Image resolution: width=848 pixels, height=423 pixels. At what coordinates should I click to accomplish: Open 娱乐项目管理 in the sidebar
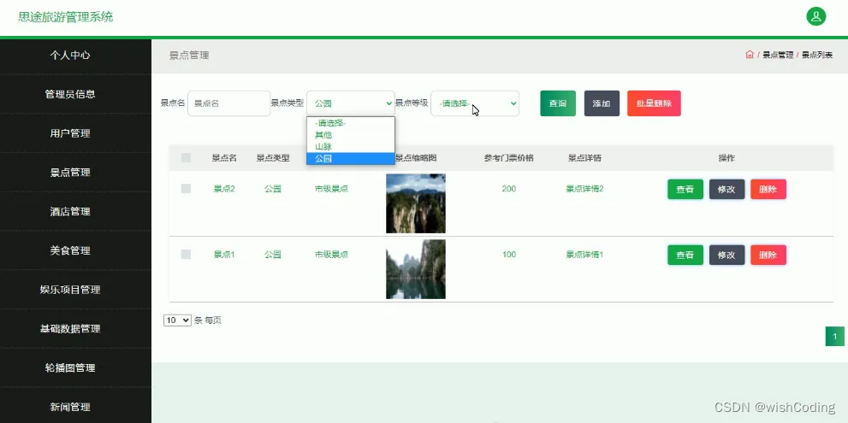pos(70,290)
